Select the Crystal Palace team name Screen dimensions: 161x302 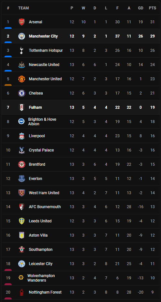[x=41, y=150]
